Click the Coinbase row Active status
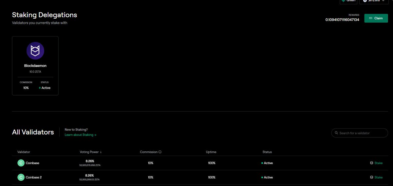Screen dimensions: 393x186 tap(267, 163)
